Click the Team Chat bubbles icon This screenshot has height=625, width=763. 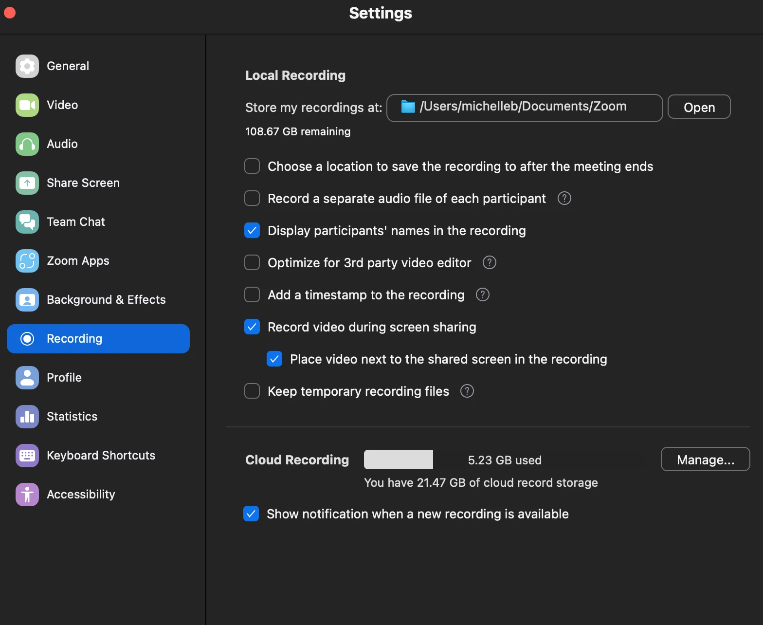tap(27, 222)
